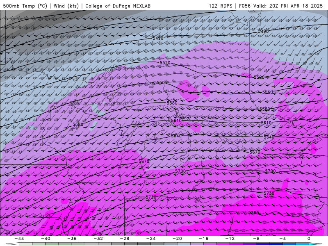The width and height of the screenshot is (328, 246).
Task: Click the -16 colorbar tick label
Action: 203,239
